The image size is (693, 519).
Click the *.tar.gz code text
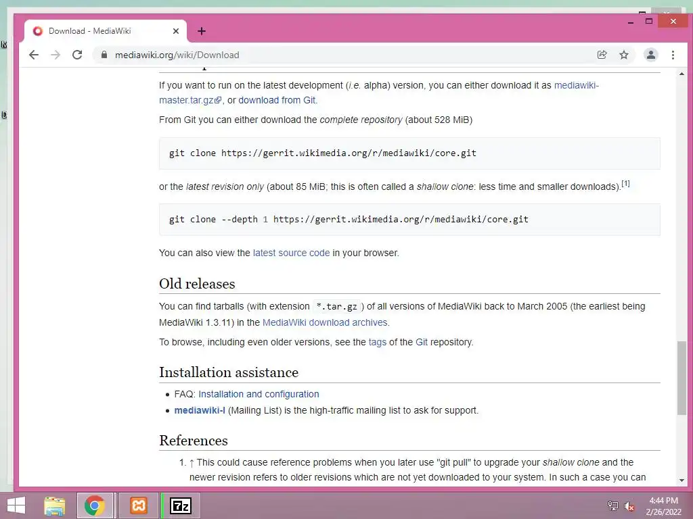337,307
